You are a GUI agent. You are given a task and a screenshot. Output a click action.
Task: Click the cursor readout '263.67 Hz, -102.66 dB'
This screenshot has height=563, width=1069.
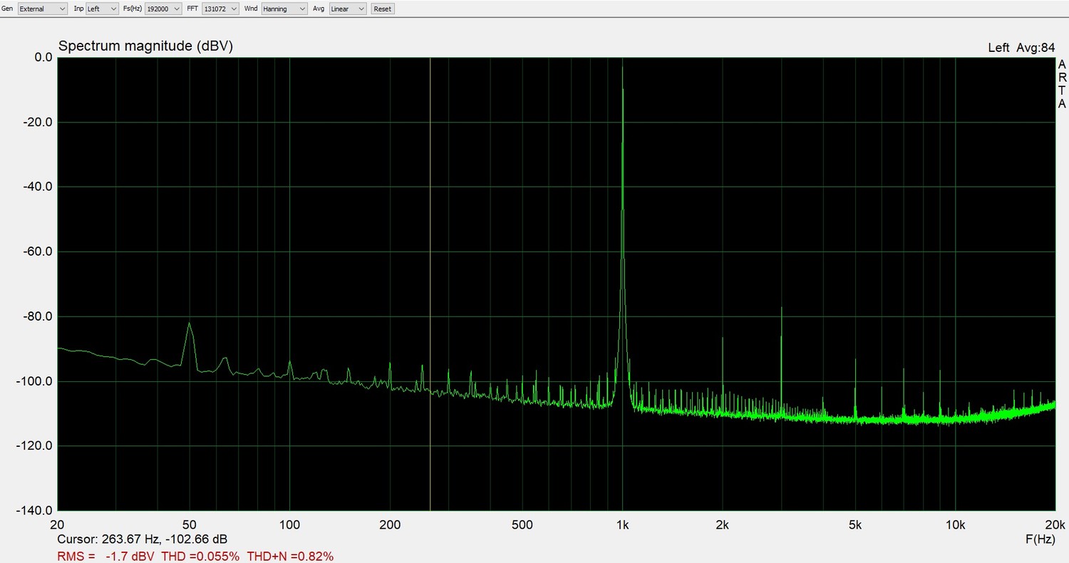pos(165,539)
